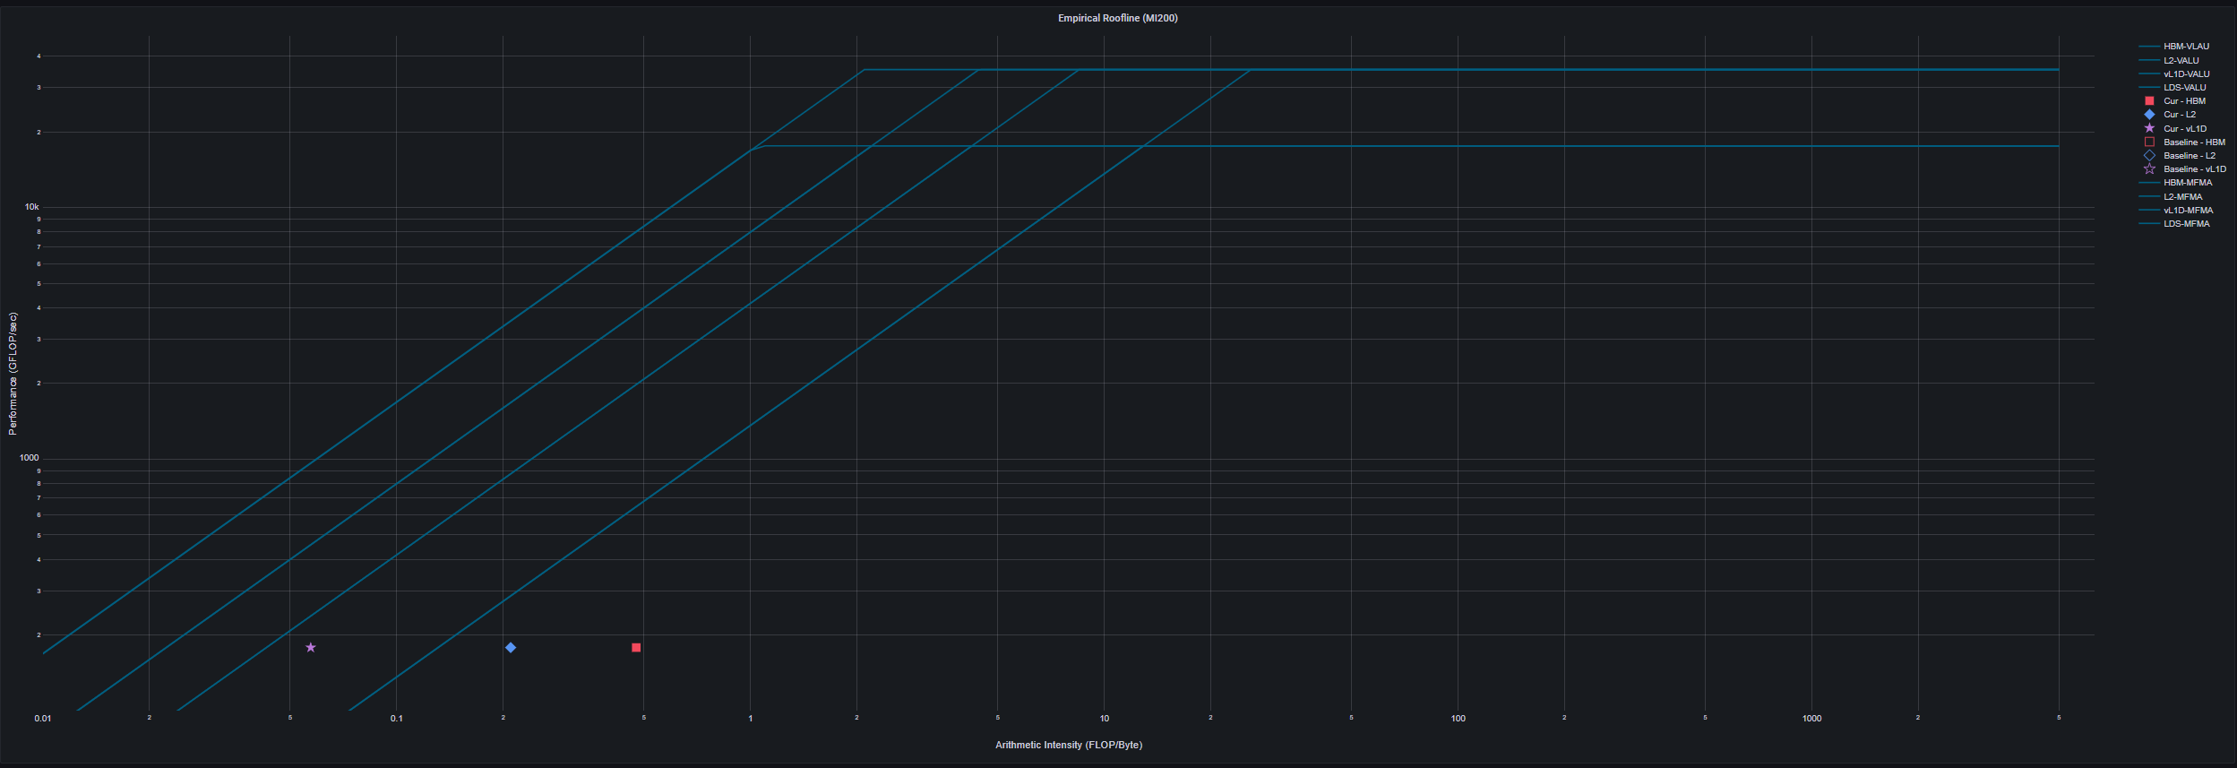Click the Performance (GFLOP/sec) axis title

[13, 374]
